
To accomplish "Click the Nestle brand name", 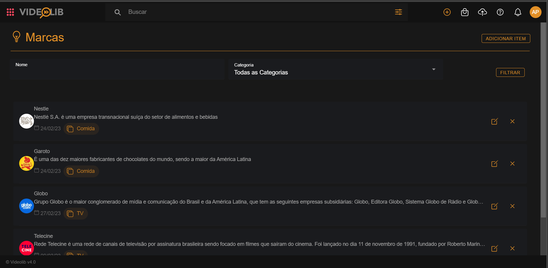I will 41,109.
